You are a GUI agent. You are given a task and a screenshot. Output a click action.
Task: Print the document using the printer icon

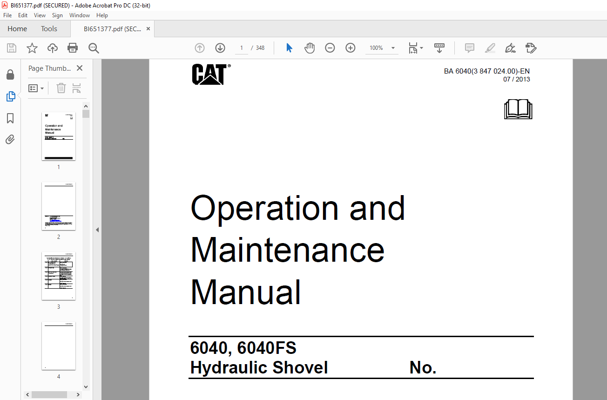(73, 48)
